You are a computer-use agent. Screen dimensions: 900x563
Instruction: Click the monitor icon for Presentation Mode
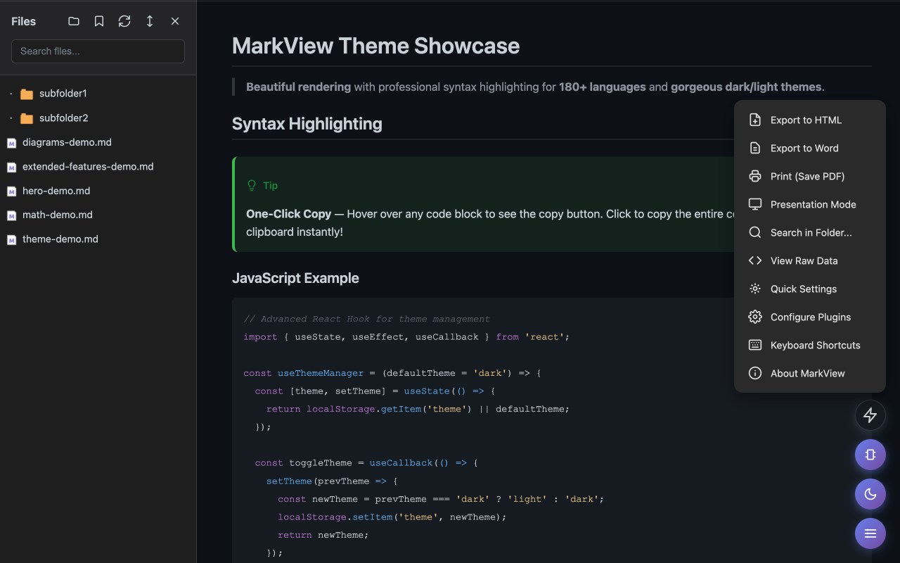point(755,204)
